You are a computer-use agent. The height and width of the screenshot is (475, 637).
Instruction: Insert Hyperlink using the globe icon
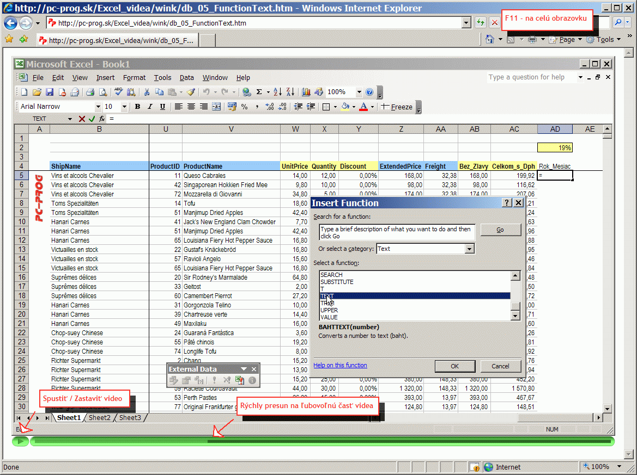(246, 92)
